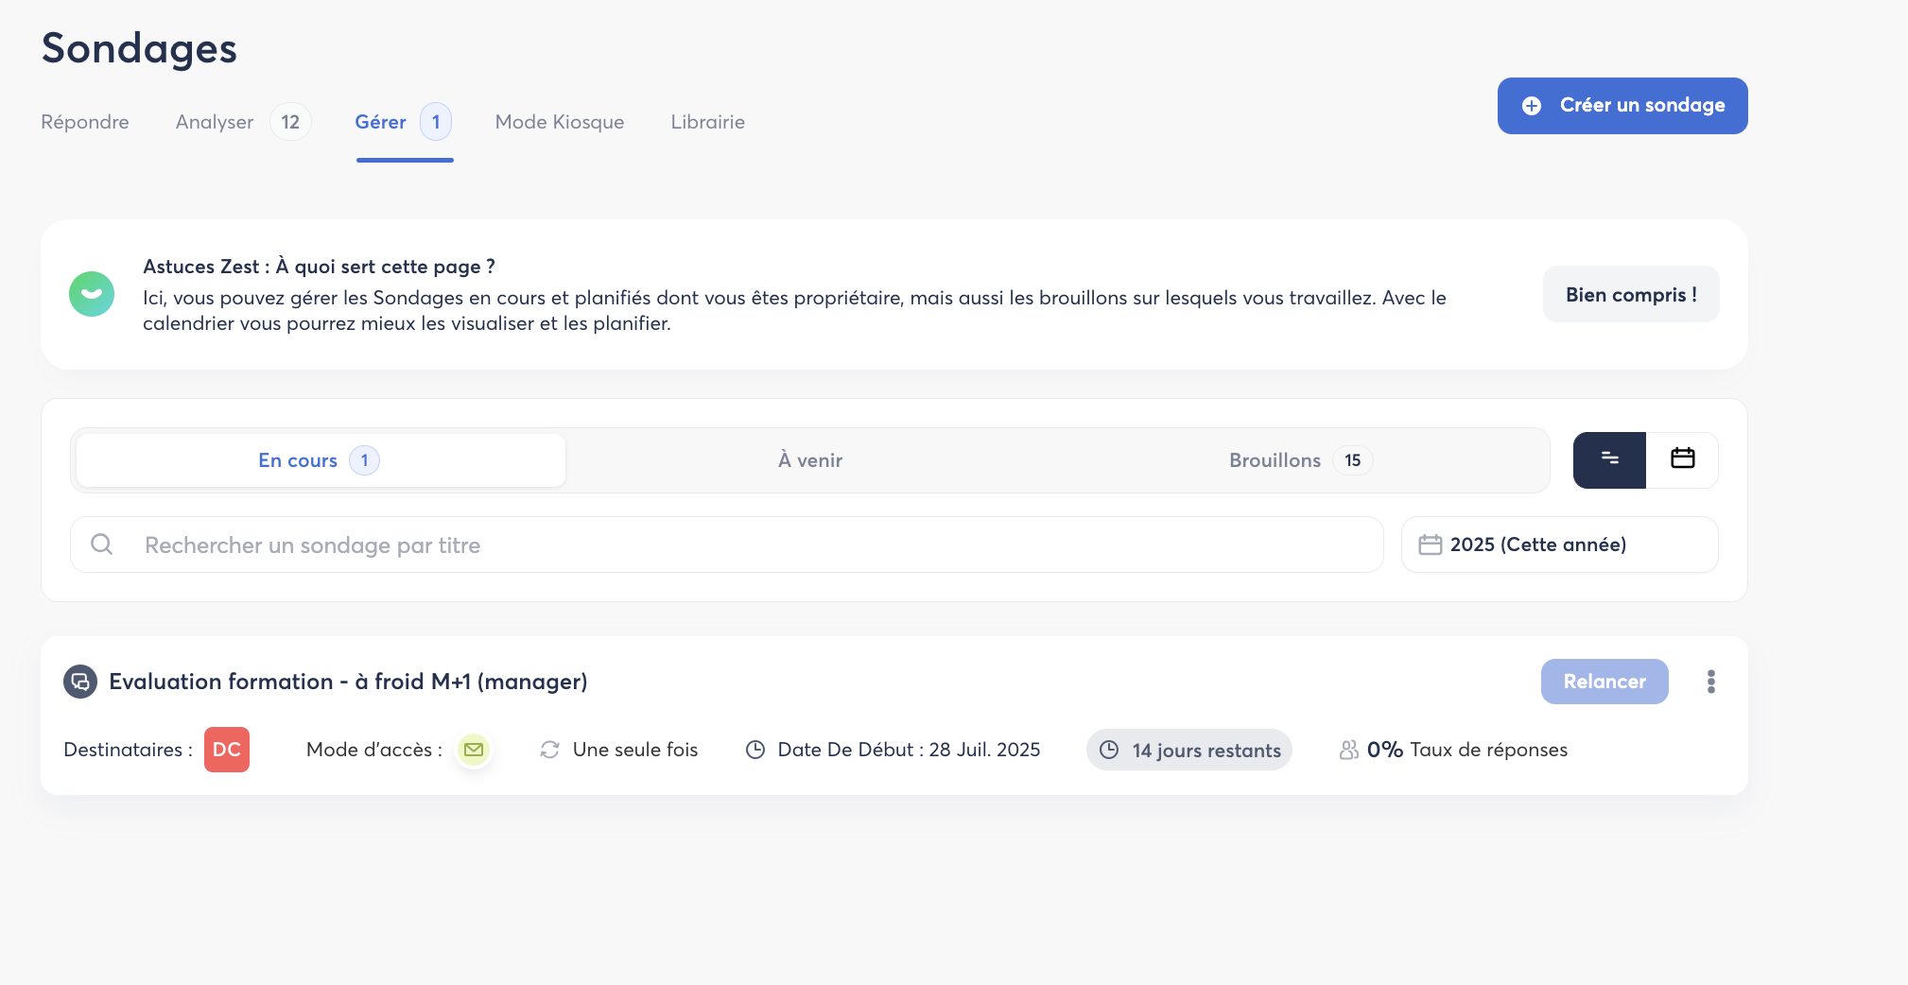Go to the Répondre tab
Image resolution: width=1908 pixels, height=985 pixels.
(85, 122)
